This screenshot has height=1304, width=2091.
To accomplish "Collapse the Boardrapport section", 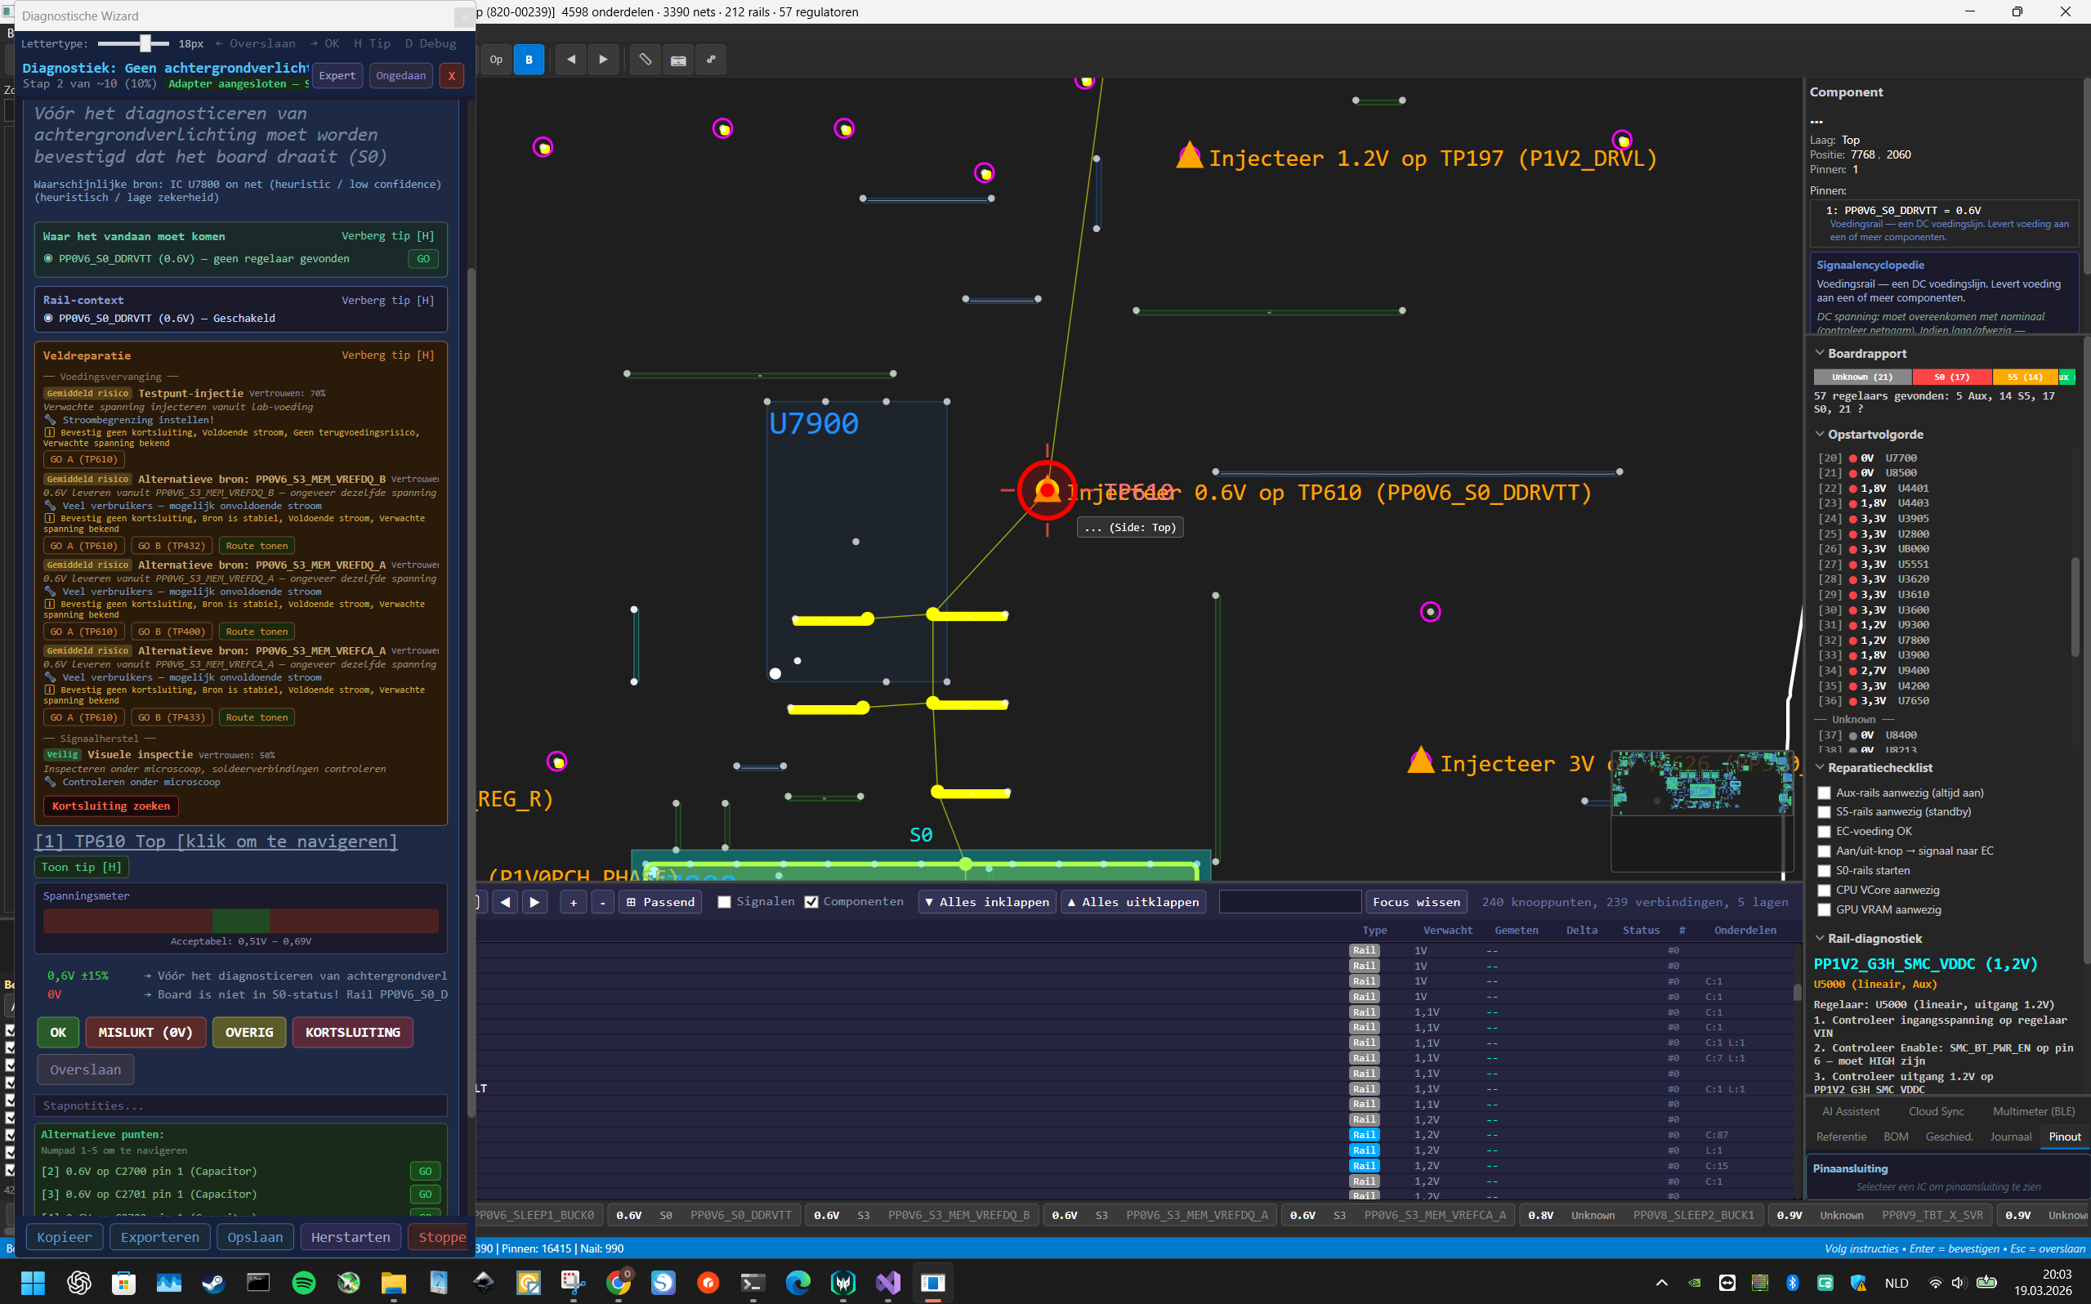I will point(1820,354).
